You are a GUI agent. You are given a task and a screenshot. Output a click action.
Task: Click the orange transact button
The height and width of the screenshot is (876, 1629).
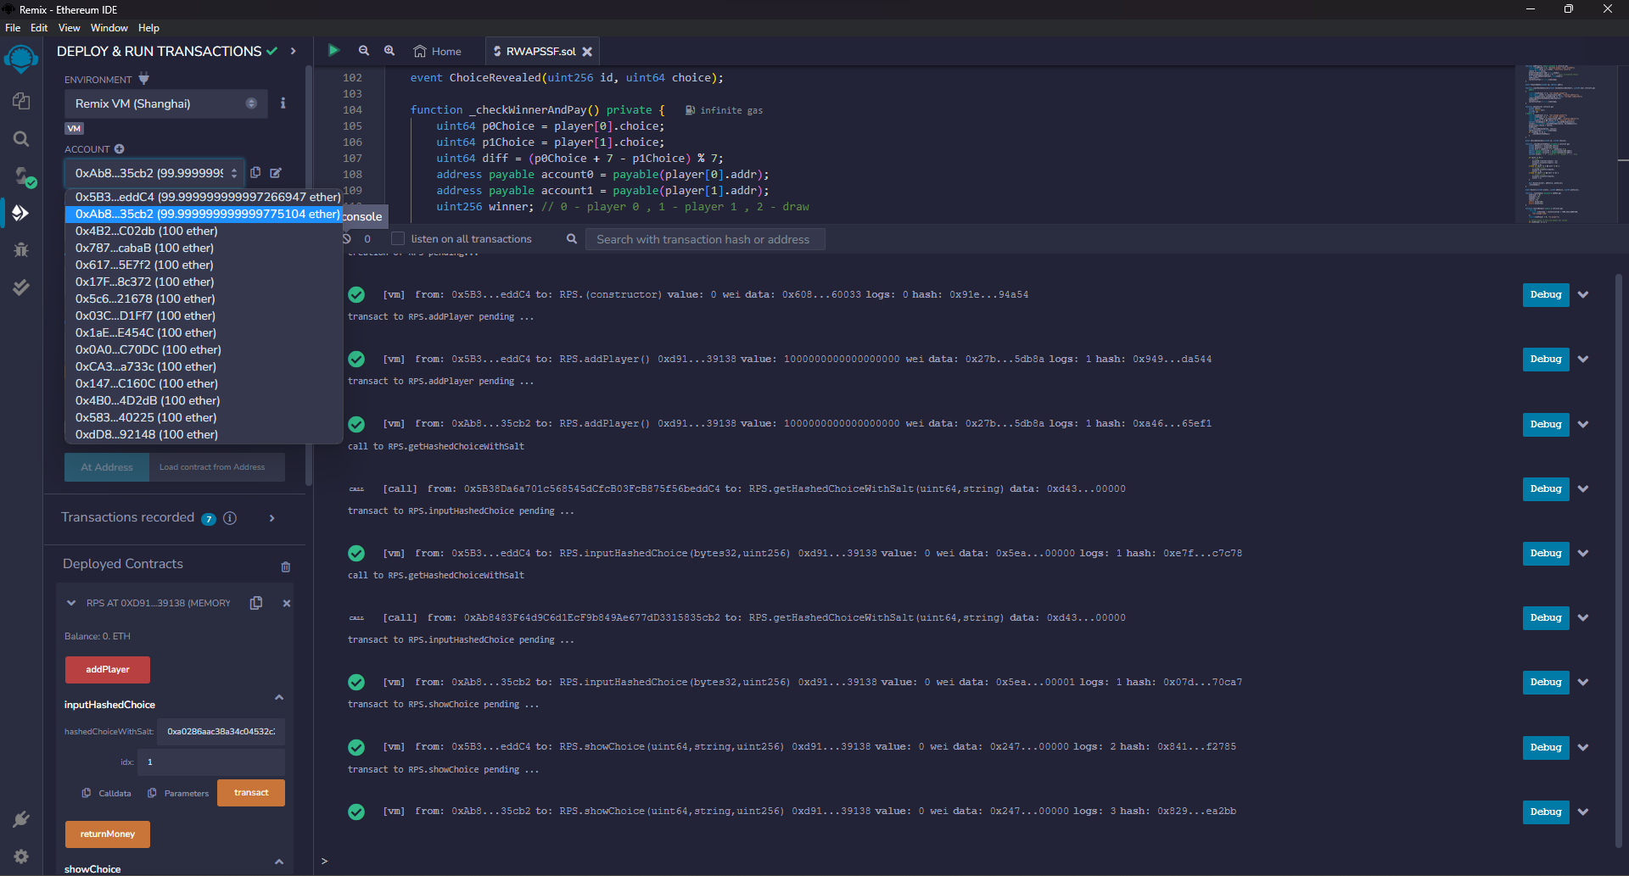pyautogui.click(x=251, y=793)
